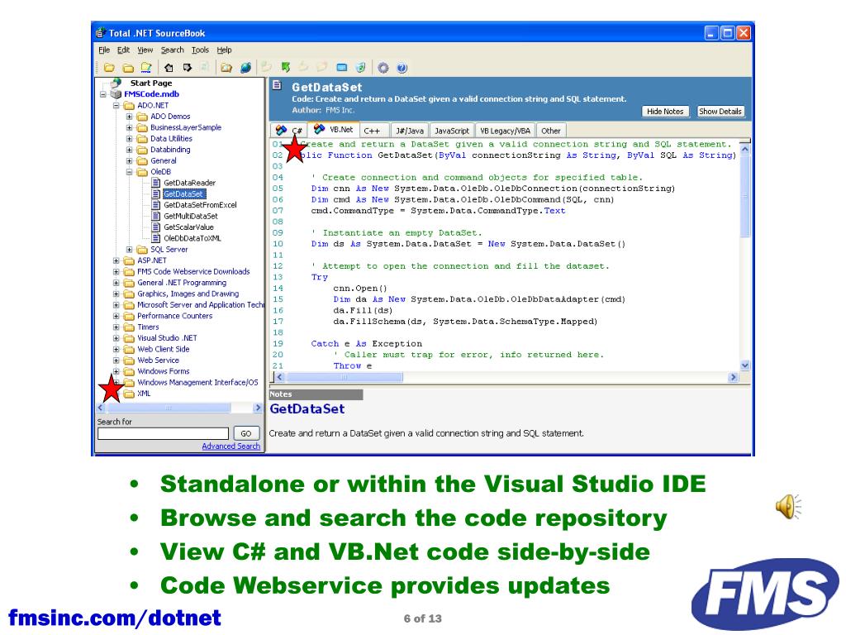Click the home toolbar icon
Viewport: 846px width, 635px height.
point(169,68)
